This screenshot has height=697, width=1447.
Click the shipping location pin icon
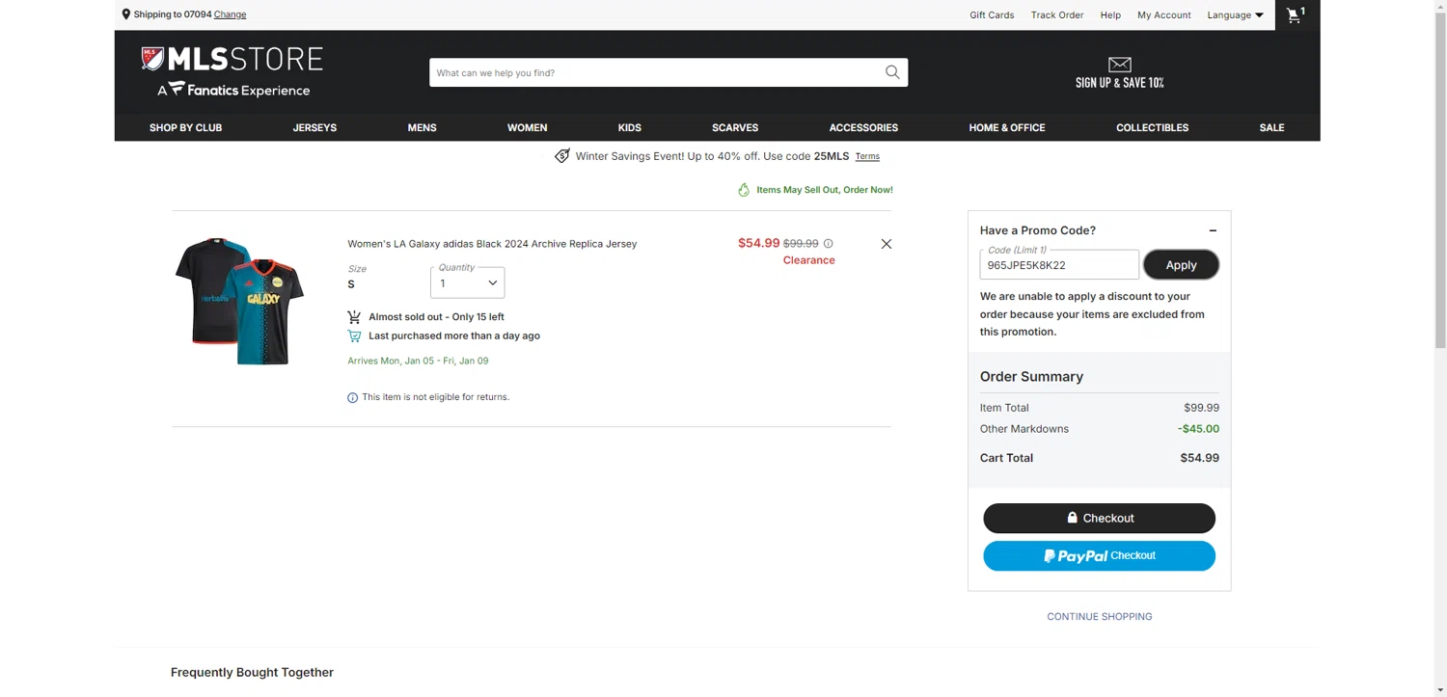click(x=126, y=14)
